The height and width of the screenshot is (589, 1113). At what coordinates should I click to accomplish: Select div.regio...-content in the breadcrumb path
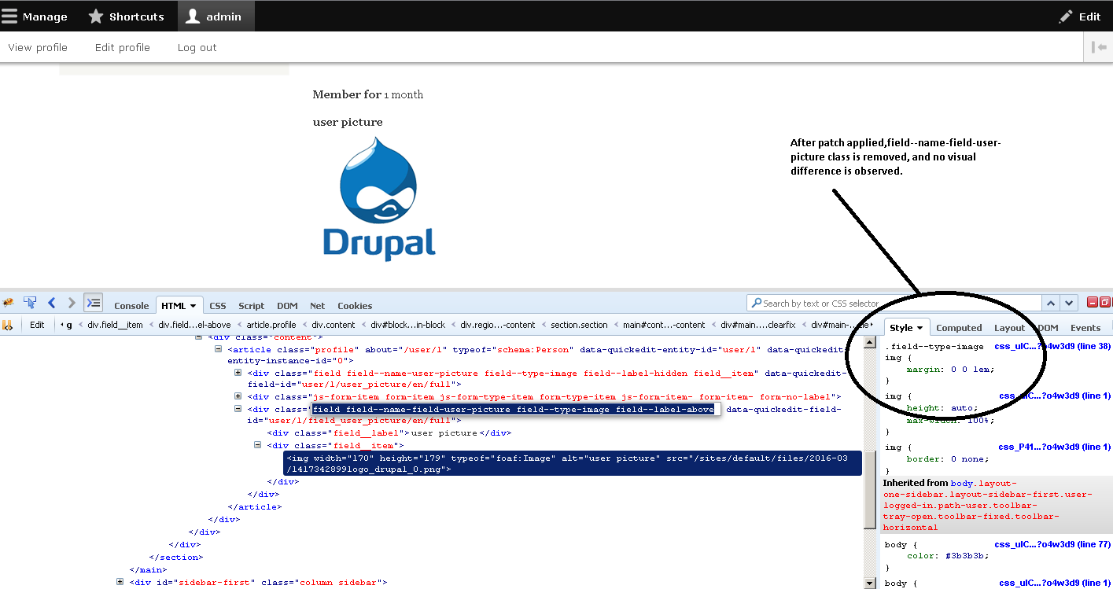tap(497, 325)
